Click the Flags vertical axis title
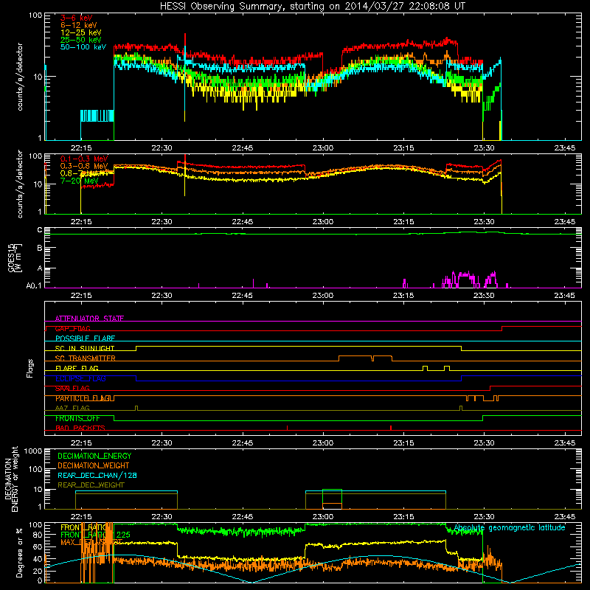 30,368
